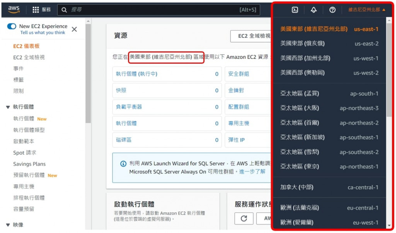This screenshot has height=233, width=396.
Task: Open EC2 儀表板 in sidebar
Action: (26, 46)
